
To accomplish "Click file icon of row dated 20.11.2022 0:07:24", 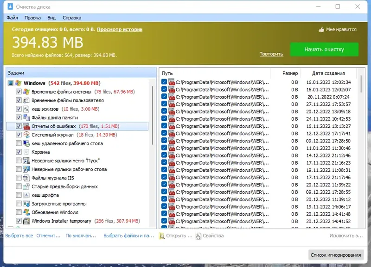I will (x=172, y=97).
